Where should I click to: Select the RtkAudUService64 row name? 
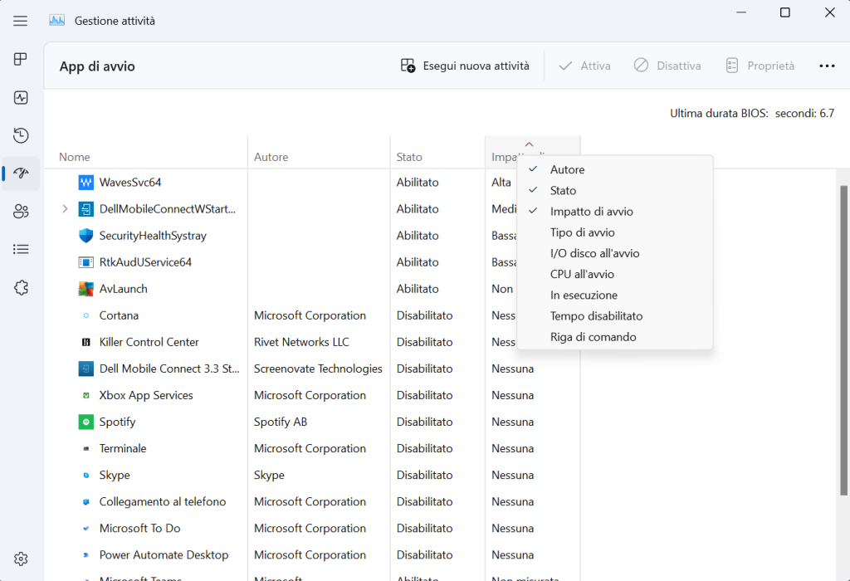[x=145, y=262]
